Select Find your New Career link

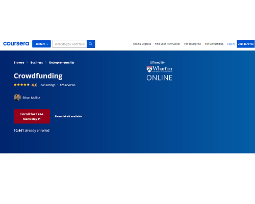(167, 44)
